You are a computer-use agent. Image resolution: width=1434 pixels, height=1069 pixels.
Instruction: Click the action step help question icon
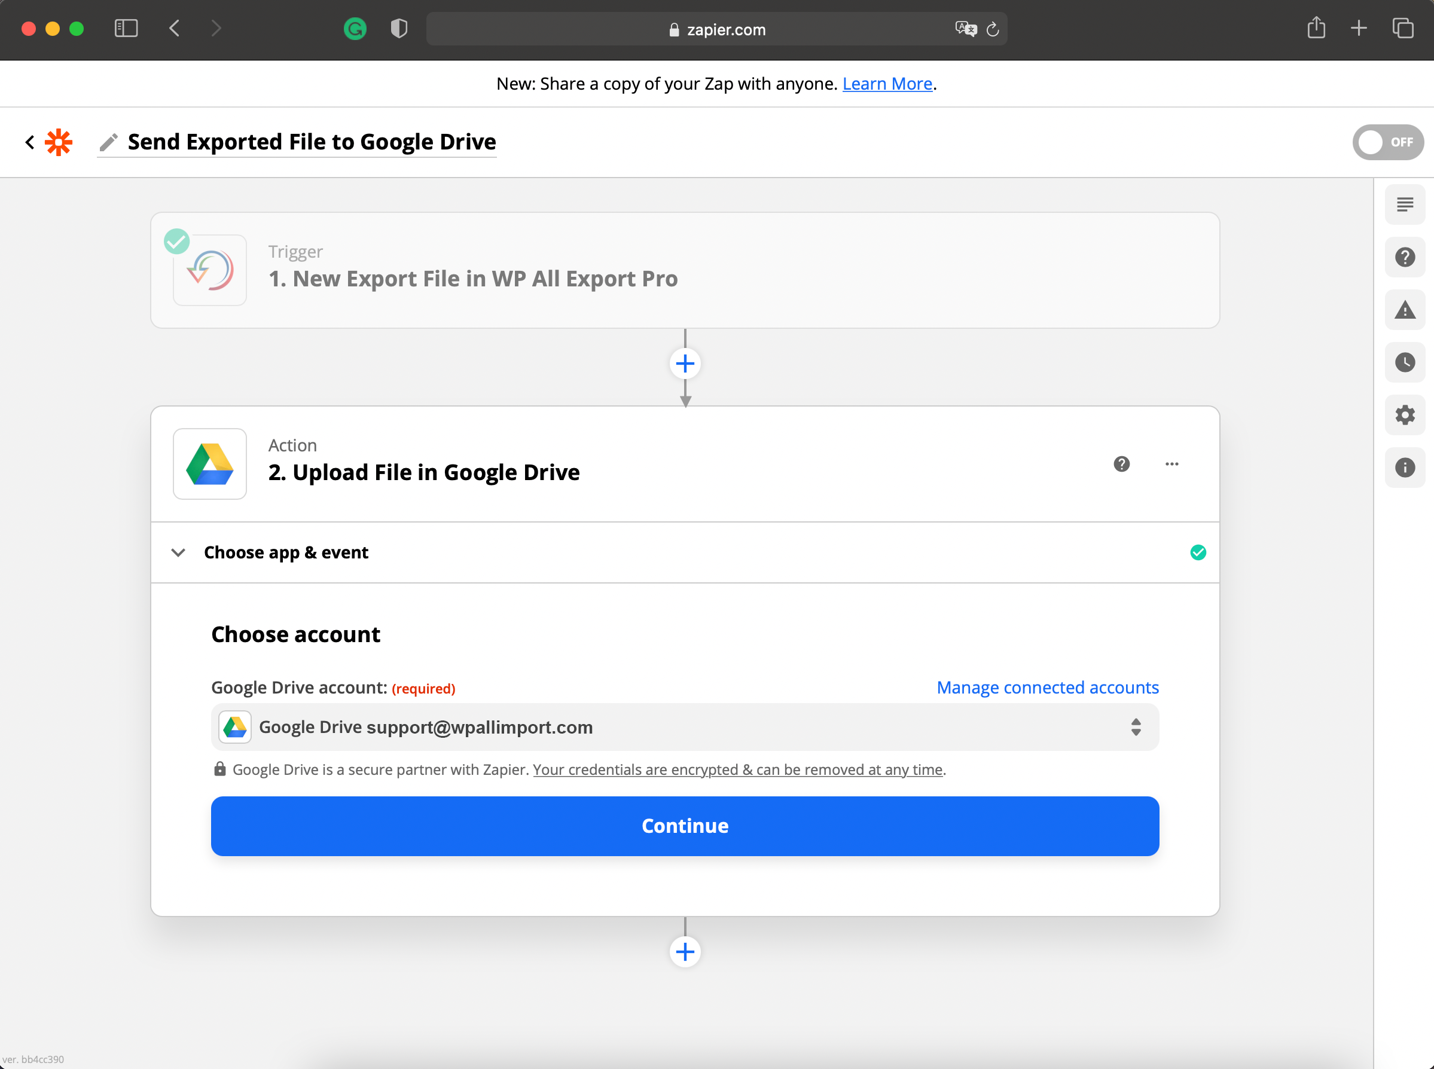(x=1121, y=464)
